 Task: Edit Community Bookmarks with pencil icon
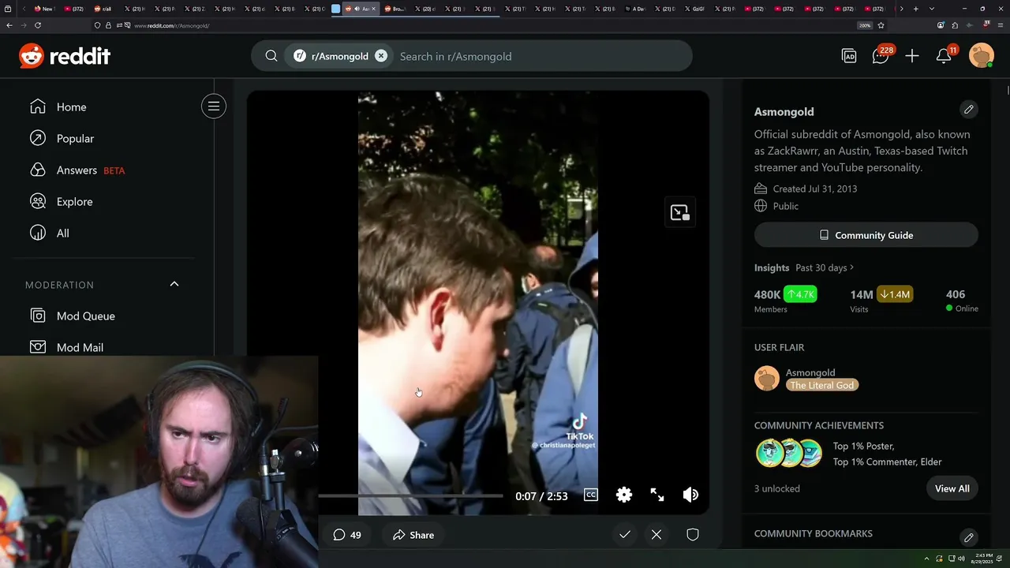969,537
